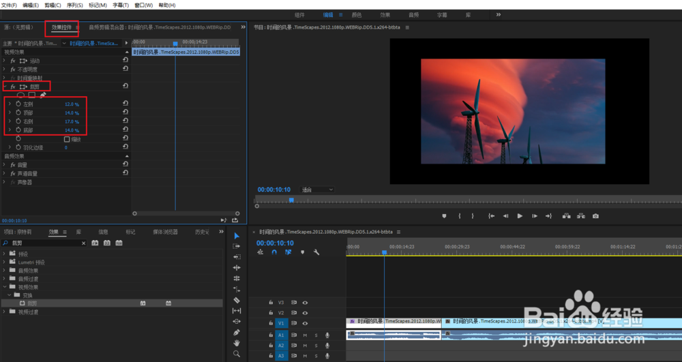Click the 左侧 crop value 12.0 %
This screenshot has width=682, height=362.
[x=72, y=104]
